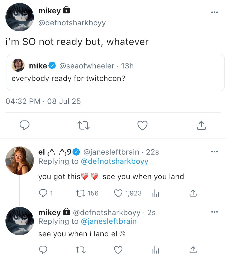
Task: Retweet mikey's last reply
Action: [81, 249]
